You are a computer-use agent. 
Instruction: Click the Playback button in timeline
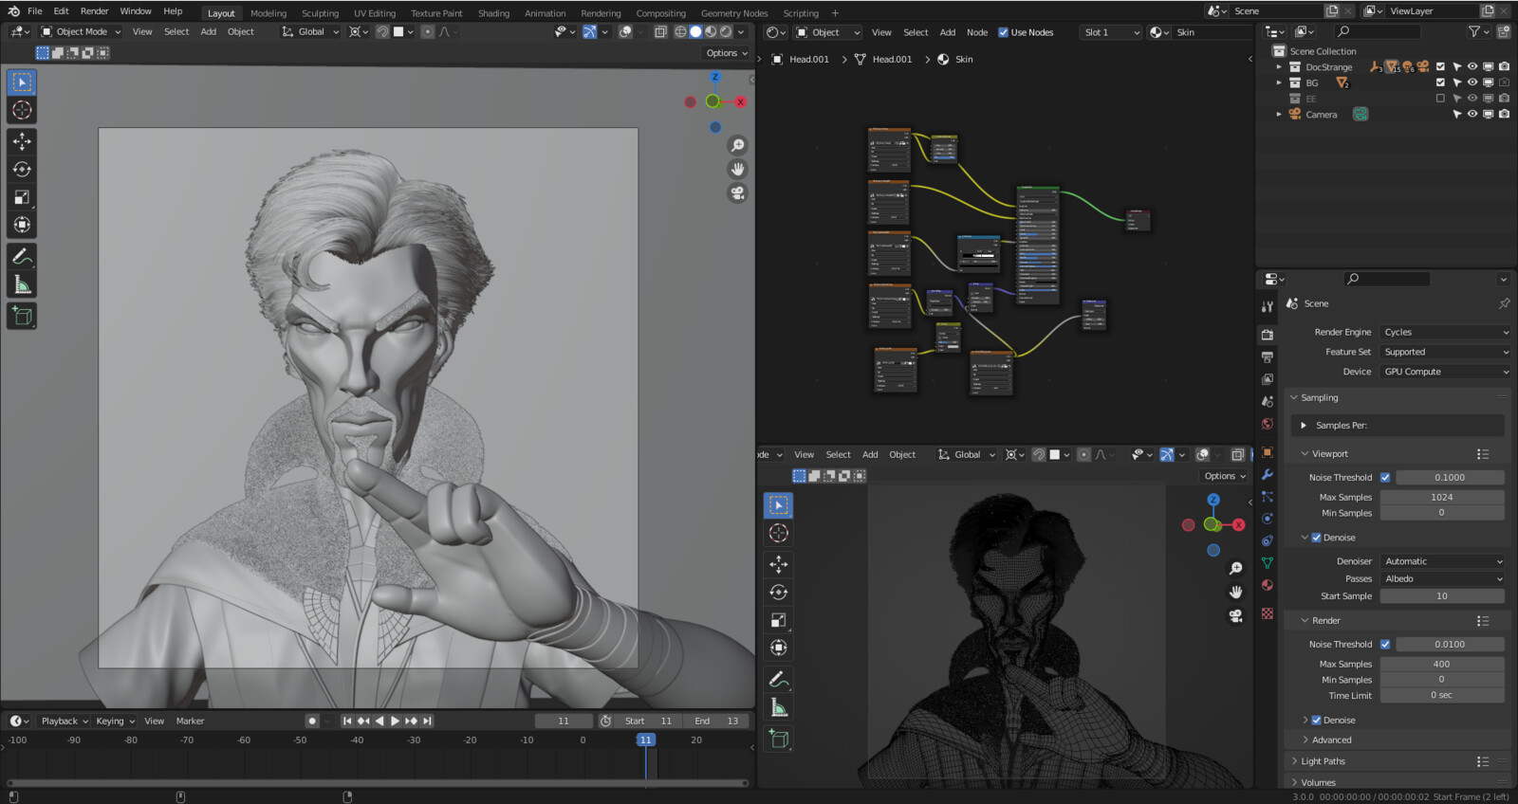point(64,722)
